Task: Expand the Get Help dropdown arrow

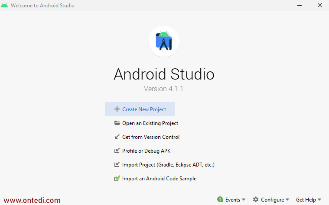Action: coord(319,199)
